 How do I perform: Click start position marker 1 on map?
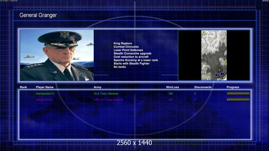[222, 74]
